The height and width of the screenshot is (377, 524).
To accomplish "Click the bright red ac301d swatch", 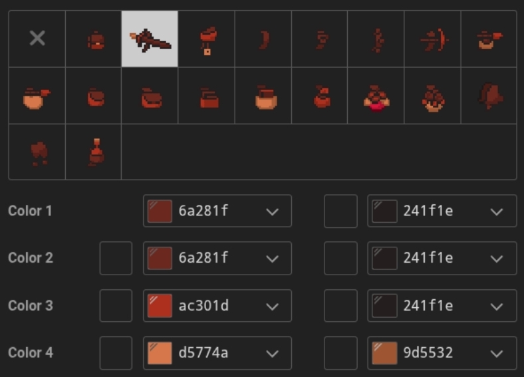I will coord(160,306).
